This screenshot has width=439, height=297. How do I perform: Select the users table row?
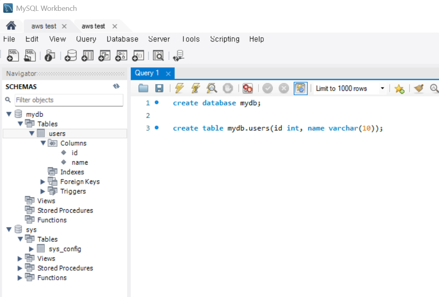coord(65,133)
